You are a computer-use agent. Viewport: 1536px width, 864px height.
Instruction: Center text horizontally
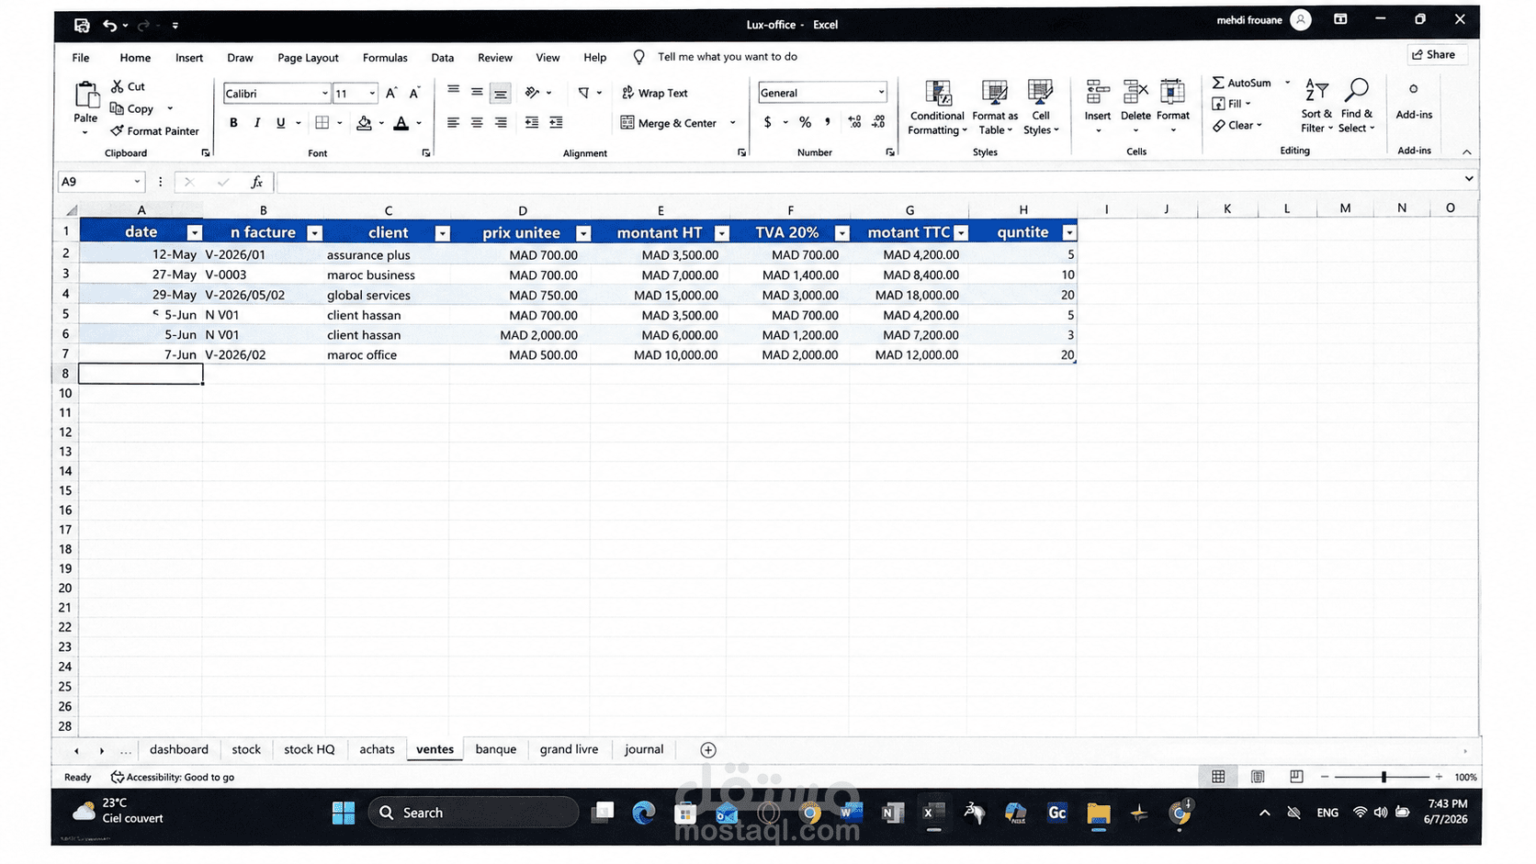(x=477, y=122)
